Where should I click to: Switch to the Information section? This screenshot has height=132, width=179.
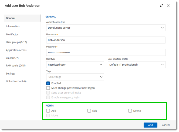point(13,26)
